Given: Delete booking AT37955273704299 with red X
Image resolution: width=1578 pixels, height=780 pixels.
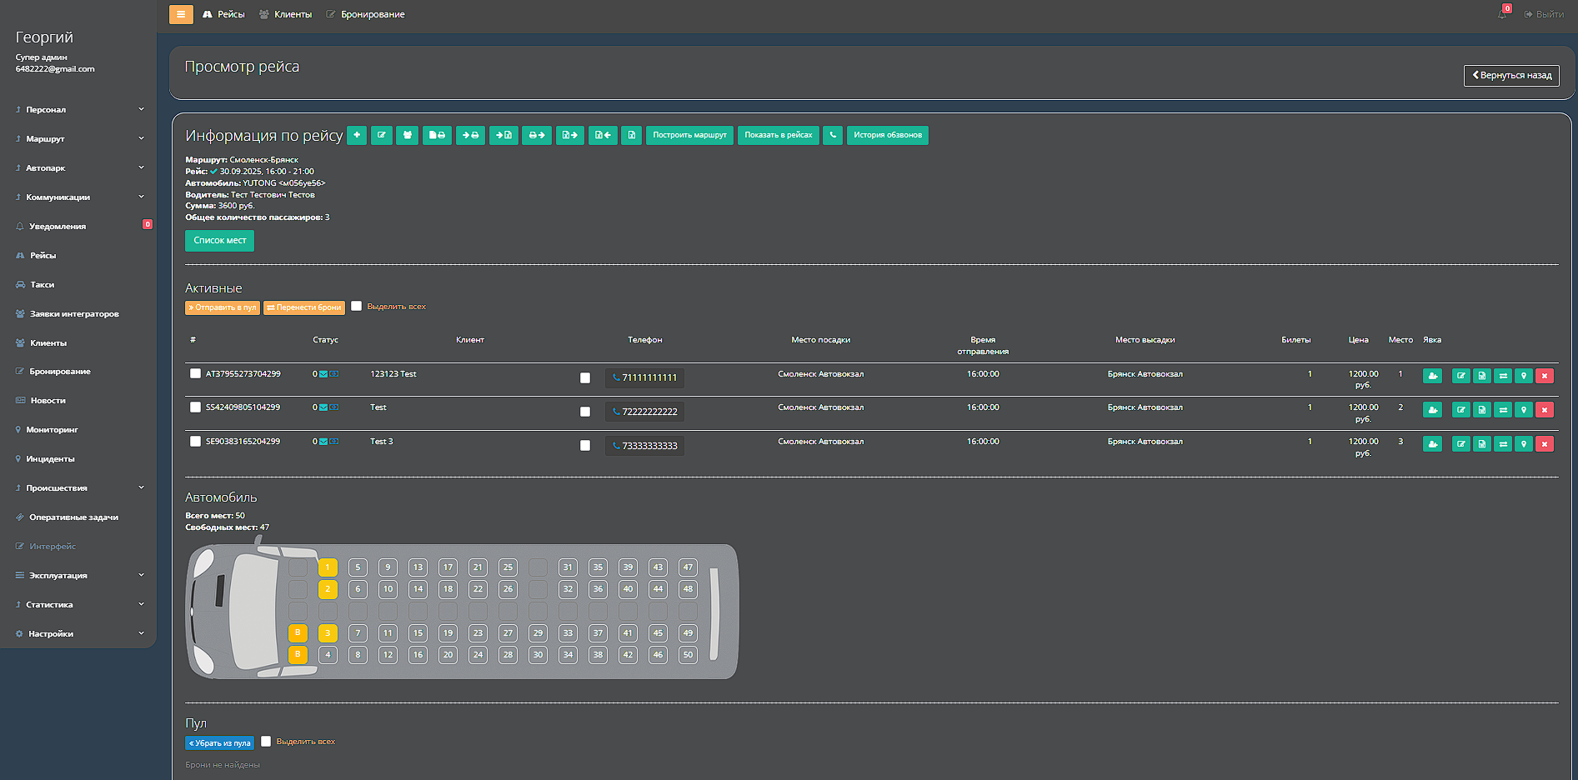Looking at the screenshot, I should [x=1544, y=376].
